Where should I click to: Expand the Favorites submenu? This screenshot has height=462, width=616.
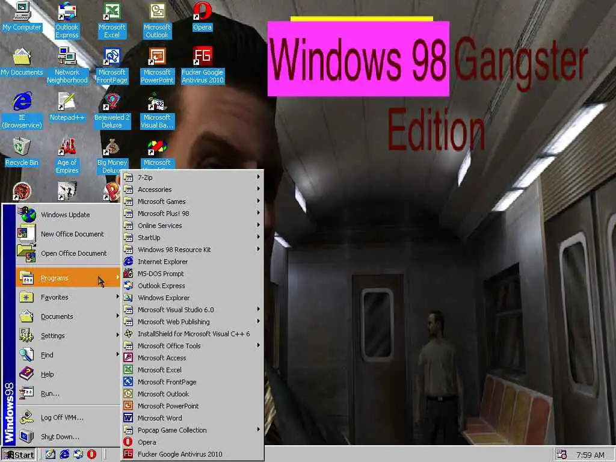pyautogui.click(x=68, y=297)
